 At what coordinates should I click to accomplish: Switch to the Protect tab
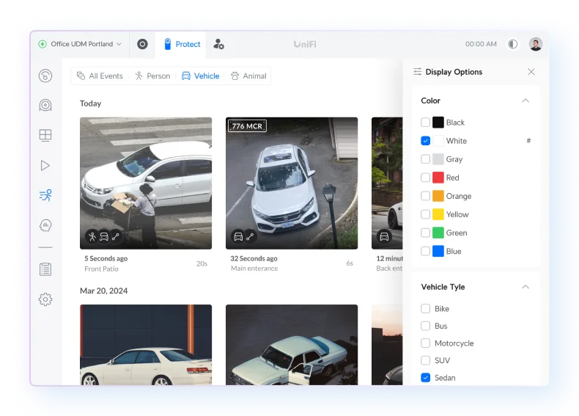point(182,44)
